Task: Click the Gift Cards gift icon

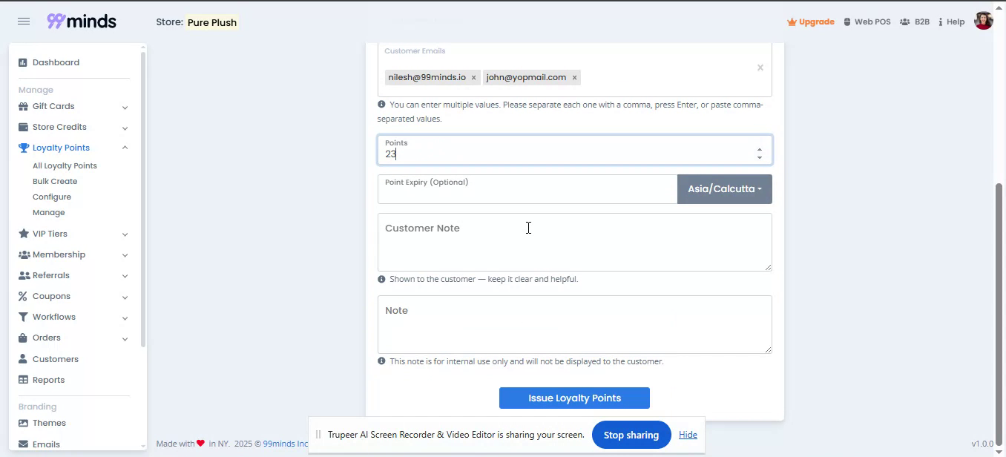Action: pyautogui.click(x=23, y=106)
